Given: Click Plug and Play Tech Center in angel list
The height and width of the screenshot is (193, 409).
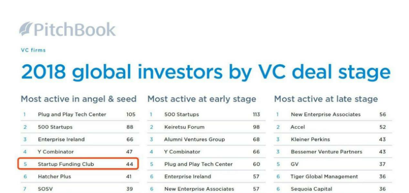Looking at the screenshot, I should tap(72, 114).
